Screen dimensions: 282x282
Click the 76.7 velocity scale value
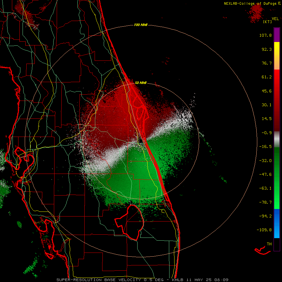267,63
